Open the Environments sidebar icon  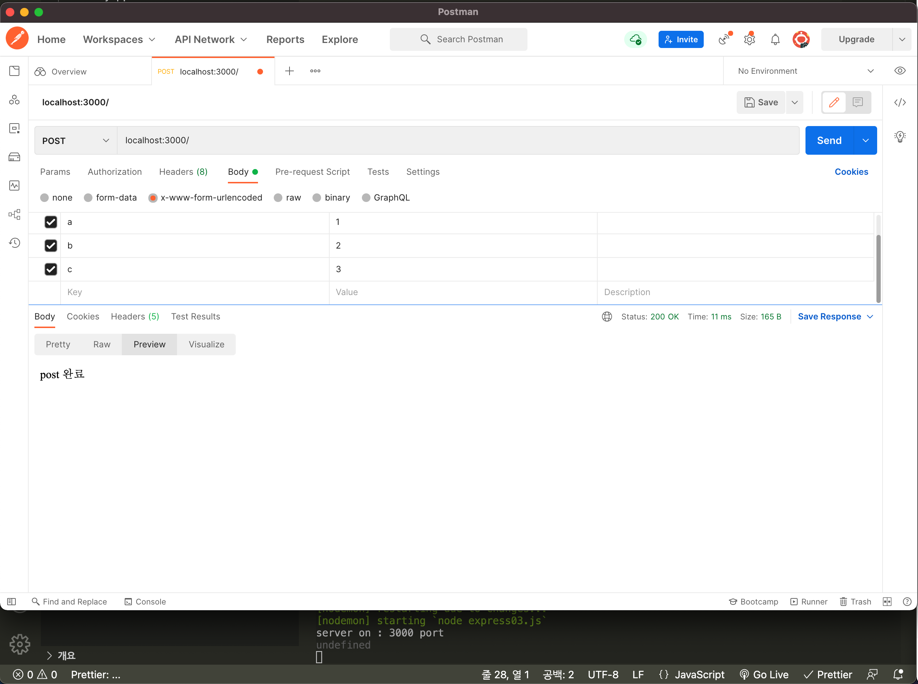(x=14, y=128)
